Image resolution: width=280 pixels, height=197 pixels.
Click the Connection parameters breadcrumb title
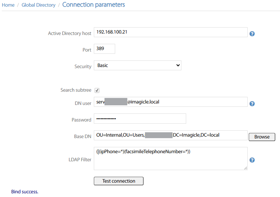[93, 5]
